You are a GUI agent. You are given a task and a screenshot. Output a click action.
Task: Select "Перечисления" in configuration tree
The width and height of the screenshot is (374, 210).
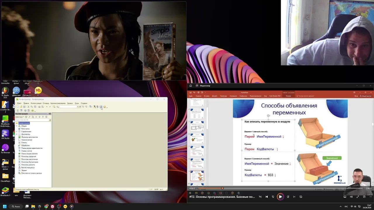click(x=27, y=140)
